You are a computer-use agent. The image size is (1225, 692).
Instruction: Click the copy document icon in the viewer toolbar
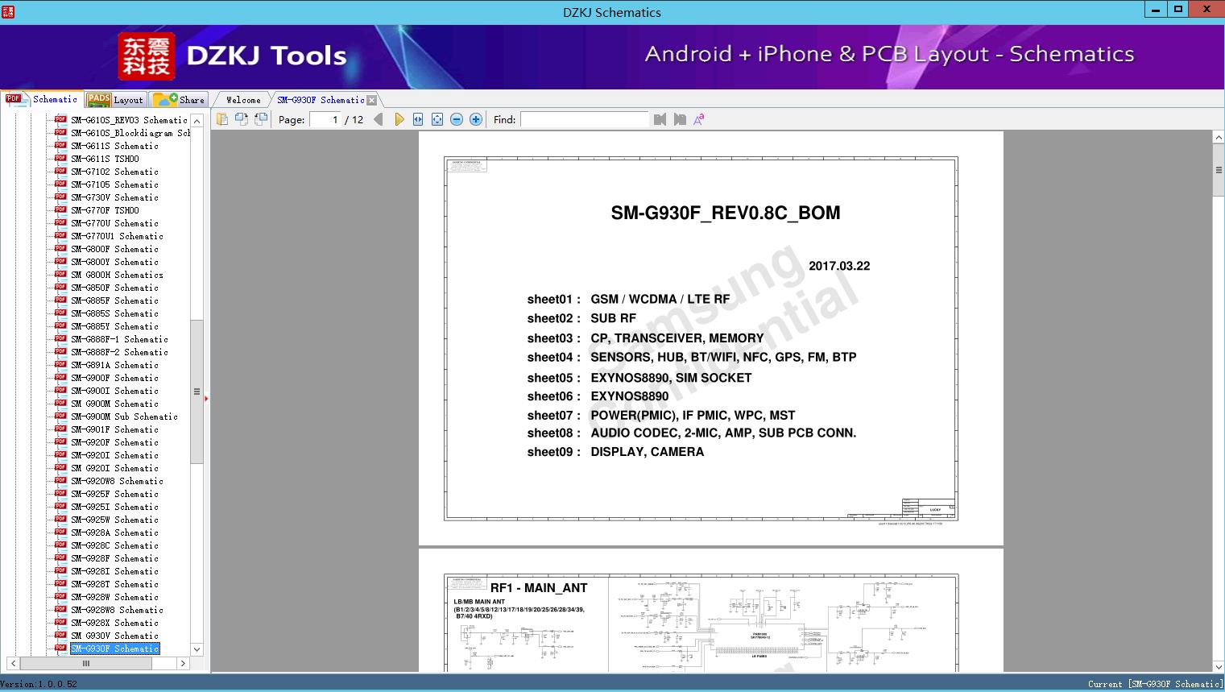221,119
